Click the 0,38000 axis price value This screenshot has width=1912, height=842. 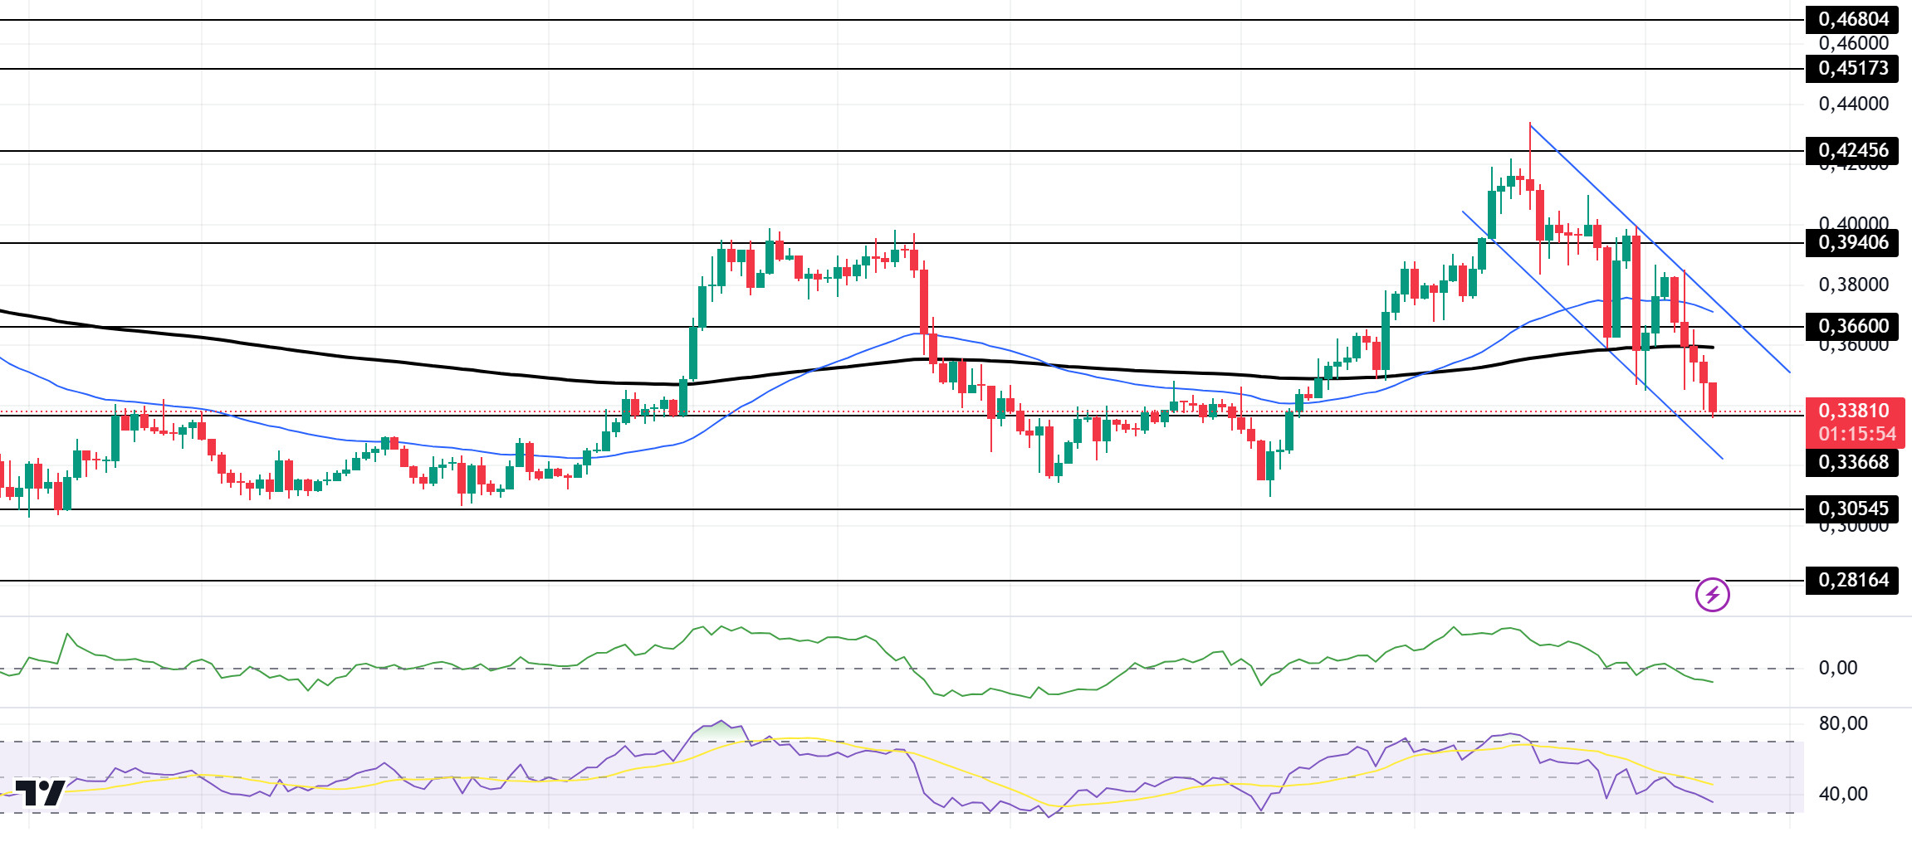tap(1853, 285)
